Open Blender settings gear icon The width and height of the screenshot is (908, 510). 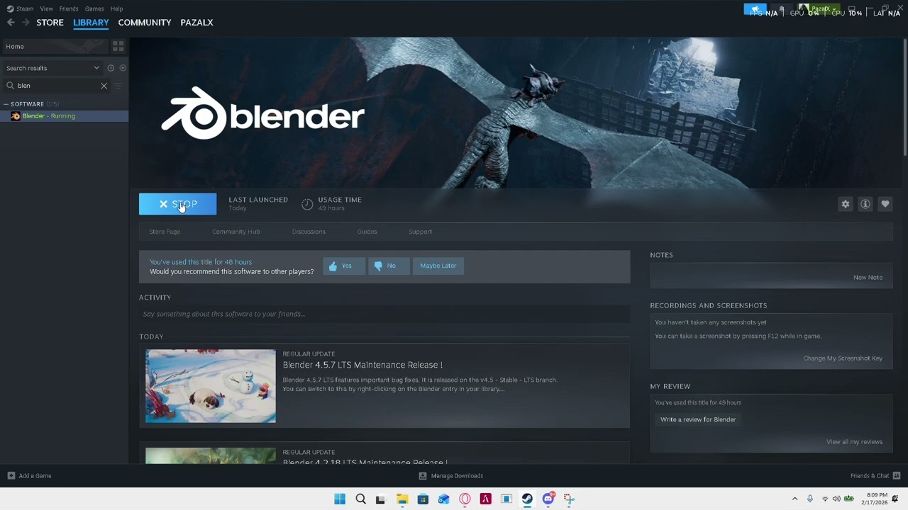[x=846, y=204]
